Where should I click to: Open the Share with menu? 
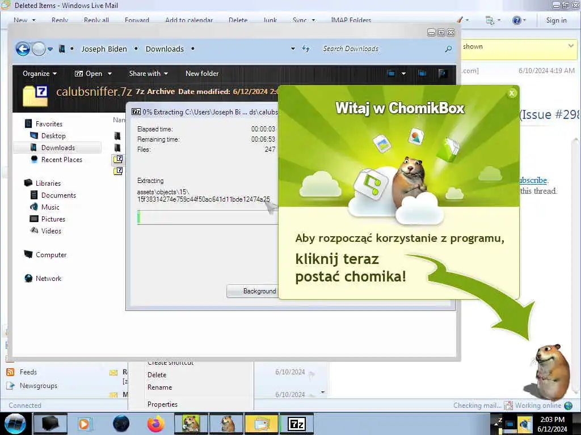[148, 73]
